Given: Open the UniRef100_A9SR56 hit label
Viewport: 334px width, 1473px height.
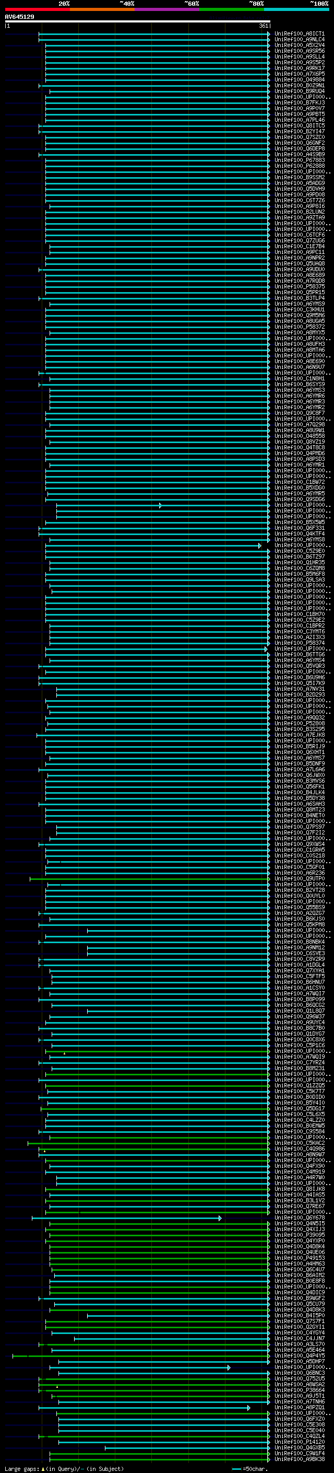Looking at the screenshot, I should click(x=300, y=51).
